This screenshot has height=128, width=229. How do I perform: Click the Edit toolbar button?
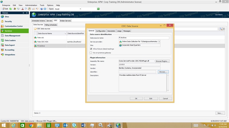tap(5, 9)
